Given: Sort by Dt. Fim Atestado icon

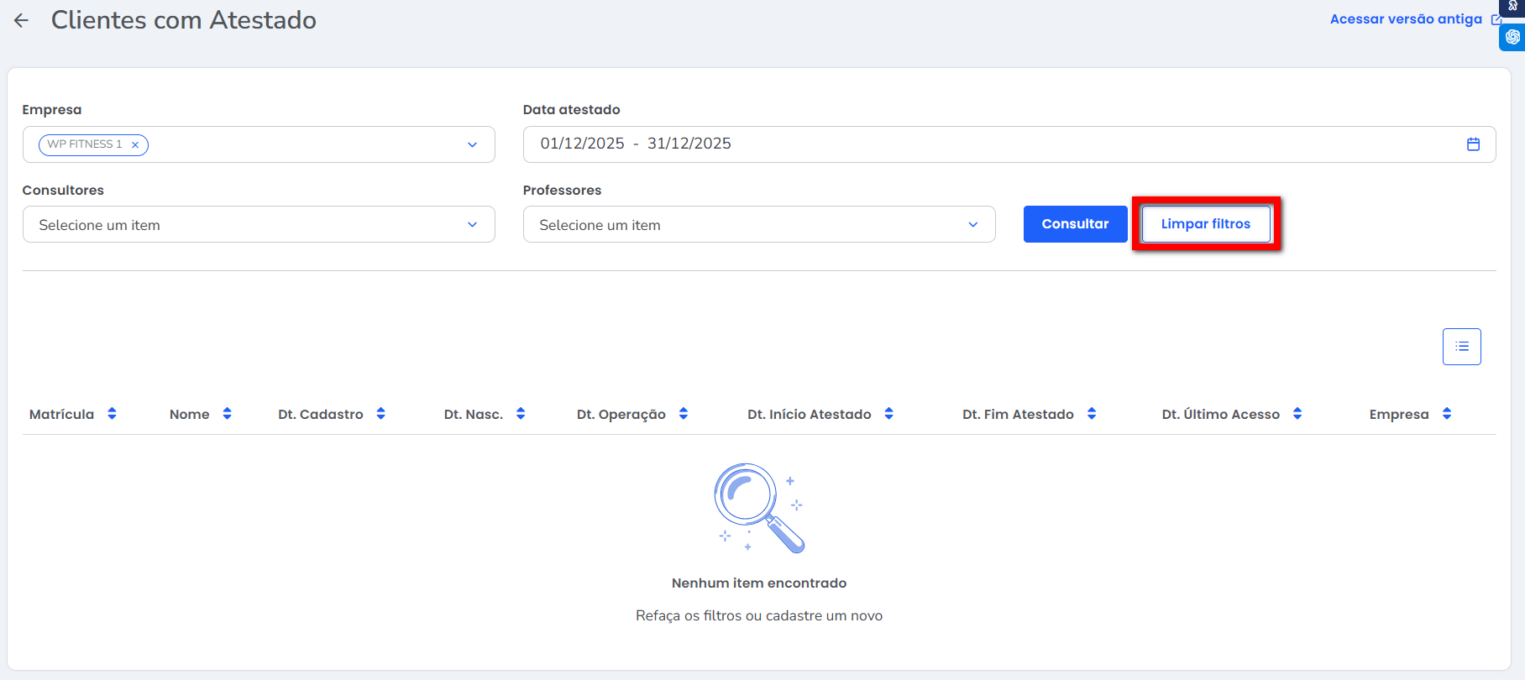Looking at the screenshot, I should pos(1092,414).
